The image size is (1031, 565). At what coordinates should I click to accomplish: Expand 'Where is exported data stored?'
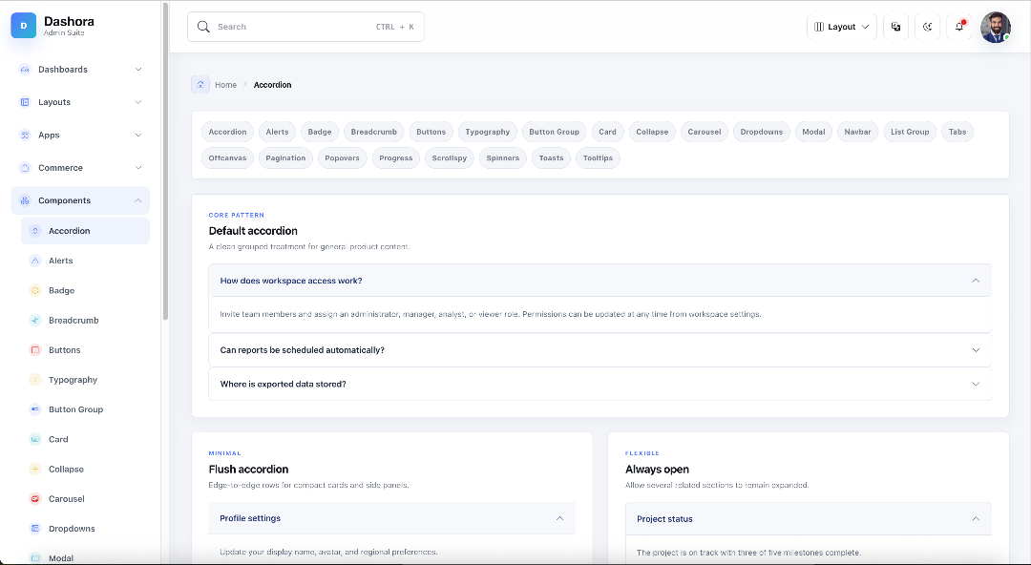600,384
